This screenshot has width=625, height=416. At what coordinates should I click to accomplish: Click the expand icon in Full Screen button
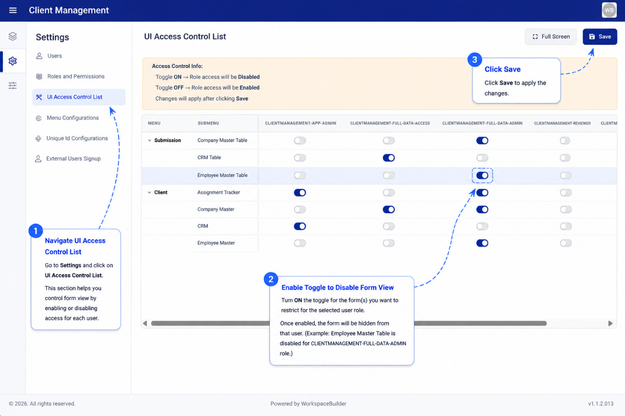click(535, 37)
